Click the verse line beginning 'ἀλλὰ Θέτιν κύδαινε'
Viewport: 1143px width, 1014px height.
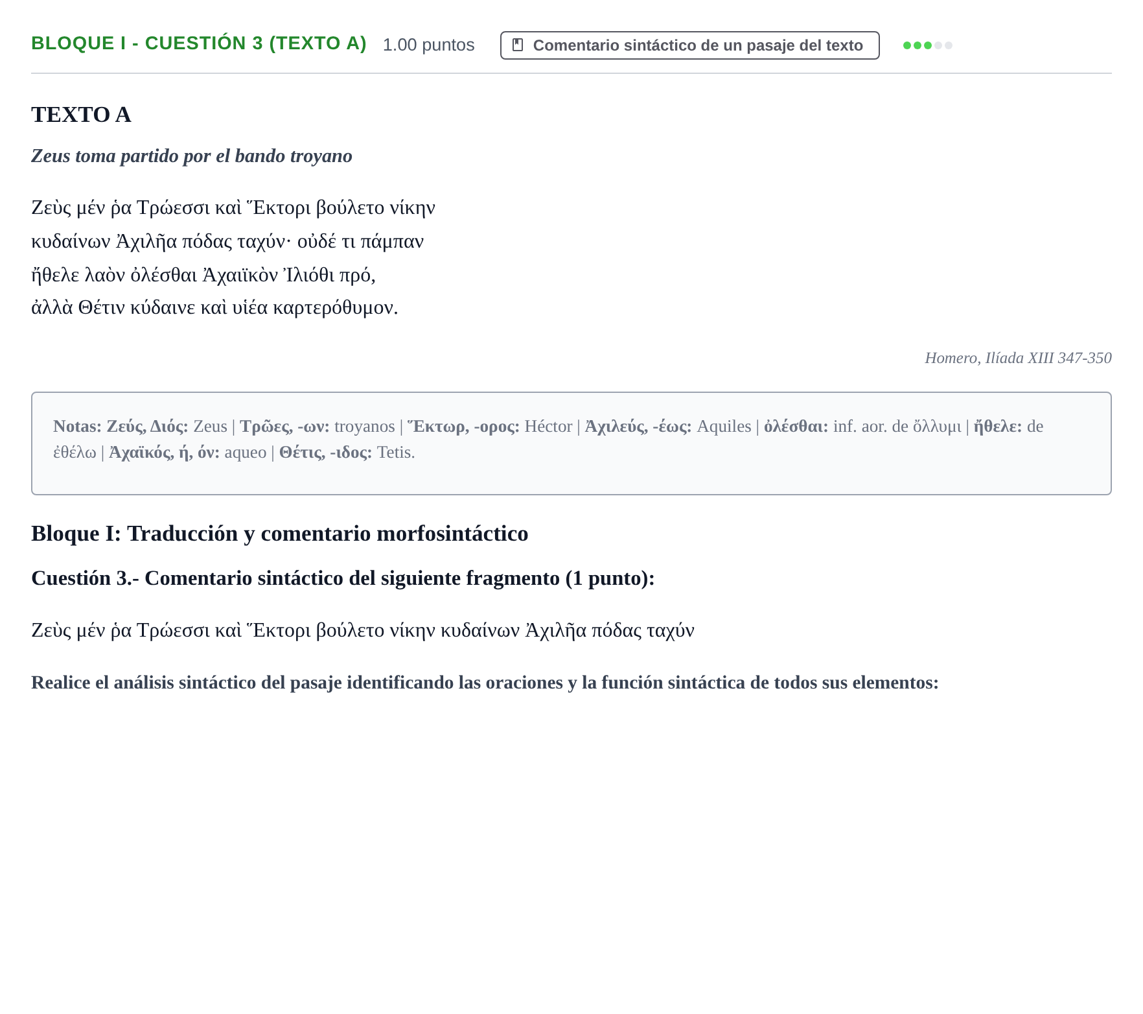214,308
